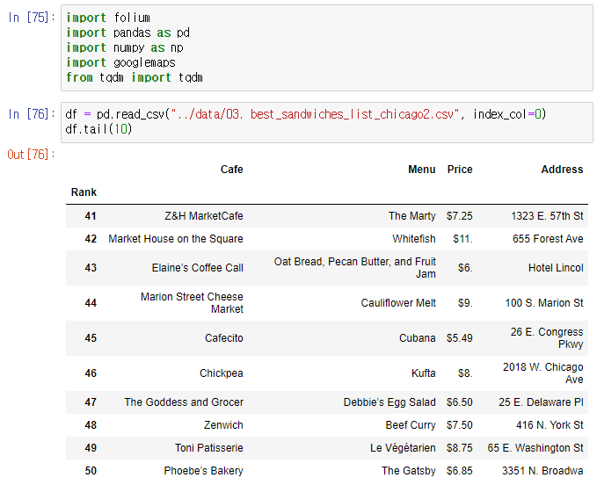Screen dimensions: 597x485
Task: Click the Le Végétarien menu cell
Action: pos(403,448)
